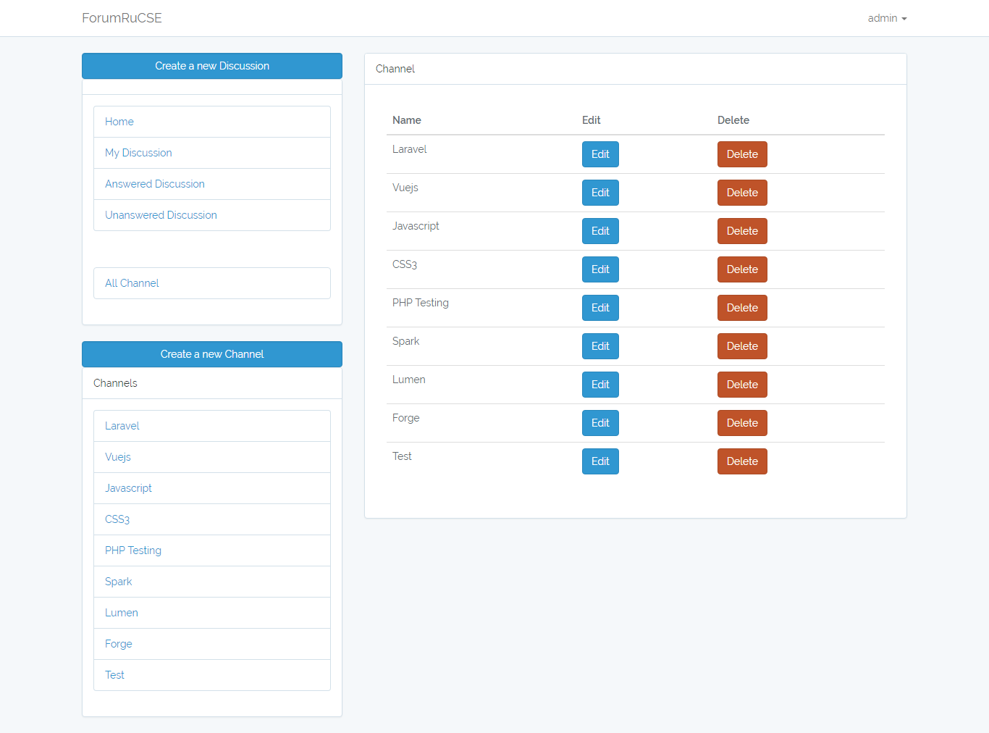The width and height of the screenshot is (989, 733).
Task: Edit the Forge channel
Action: tap(600, 423)
